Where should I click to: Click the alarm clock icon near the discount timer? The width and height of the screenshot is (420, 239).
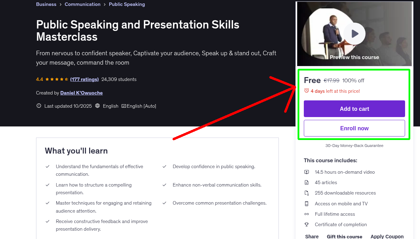click(x=306, y=90)
